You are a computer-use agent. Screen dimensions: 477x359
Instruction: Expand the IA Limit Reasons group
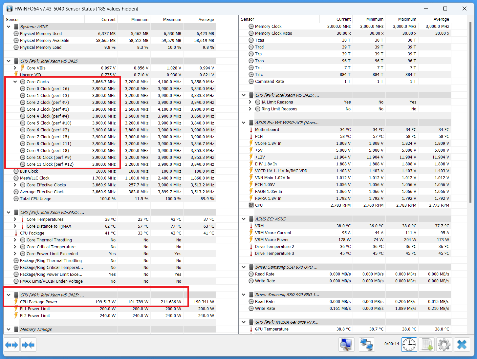[250, 102]
